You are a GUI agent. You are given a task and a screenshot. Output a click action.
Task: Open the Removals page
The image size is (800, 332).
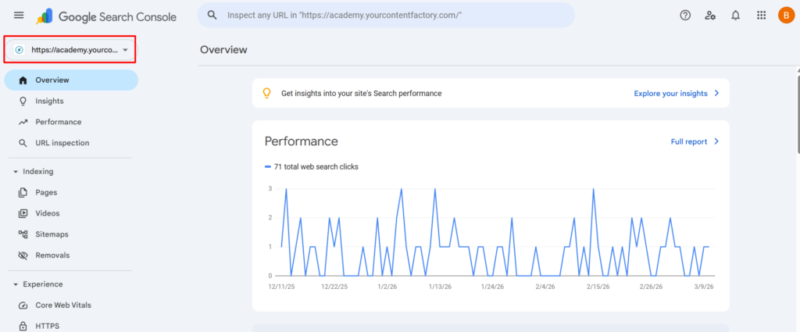52,255
